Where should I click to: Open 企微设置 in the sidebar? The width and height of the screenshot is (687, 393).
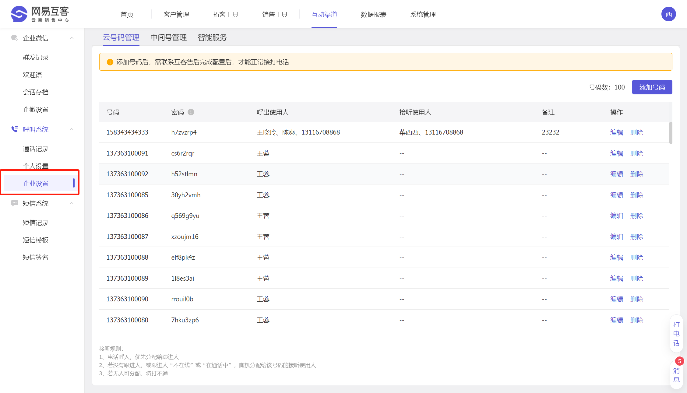click(x=36, y=110)
